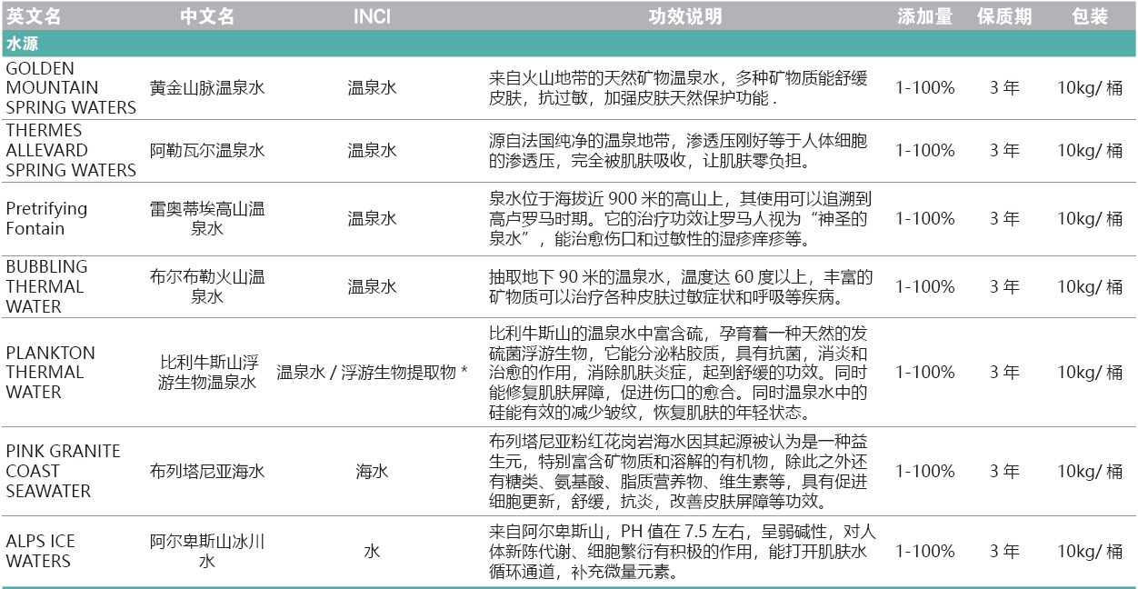Click the 黄金山脉温泉水 Chinese name
The image size is (1138, 589).
[207, 88]
